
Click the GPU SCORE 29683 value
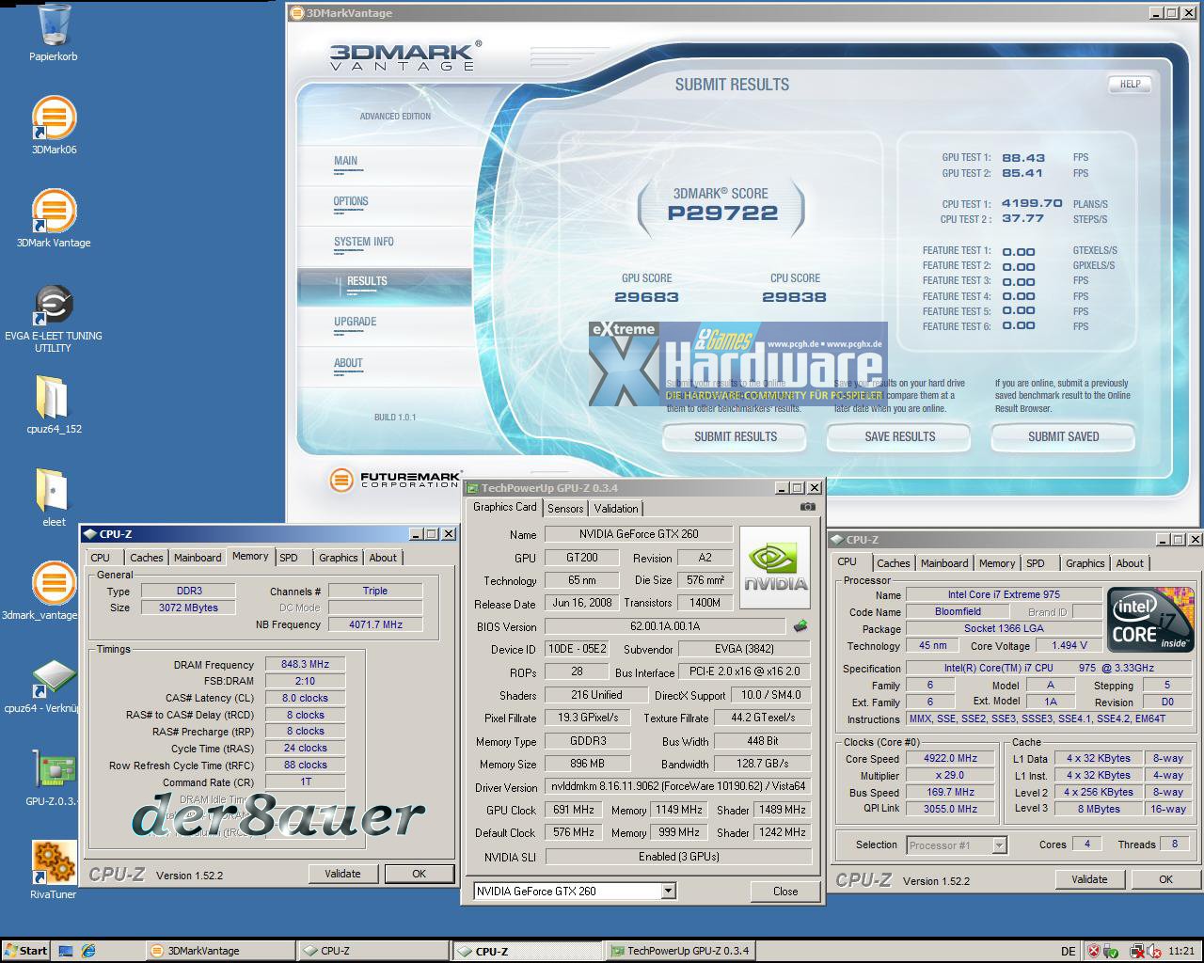pyautogui.click(x=646, y=297)
